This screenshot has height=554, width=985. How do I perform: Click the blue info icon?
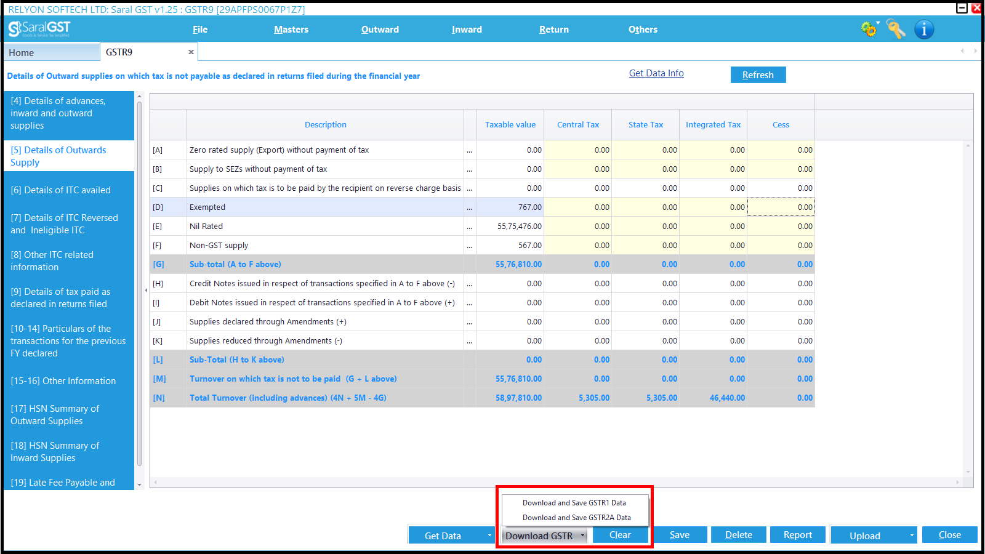924,29
